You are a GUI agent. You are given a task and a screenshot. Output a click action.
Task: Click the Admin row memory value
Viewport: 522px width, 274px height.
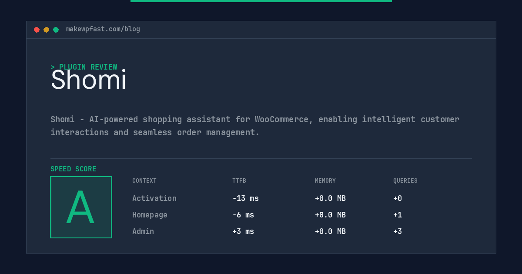point(330,231)
